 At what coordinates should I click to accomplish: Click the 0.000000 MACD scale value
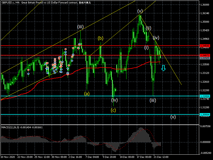pyautogui.click(x=205, y=142)
